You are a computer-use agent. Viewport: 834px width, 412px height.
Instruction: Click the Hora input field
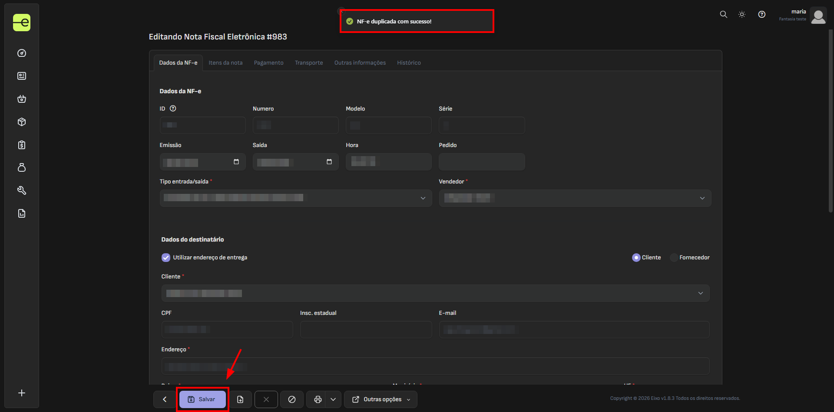click(x=389, y=162)
